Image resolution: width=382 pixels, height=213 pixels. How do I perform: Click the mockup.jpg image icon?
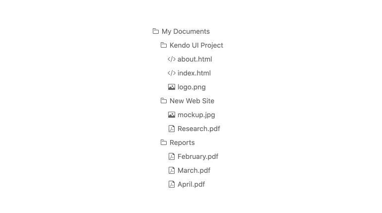pos(172,115)
